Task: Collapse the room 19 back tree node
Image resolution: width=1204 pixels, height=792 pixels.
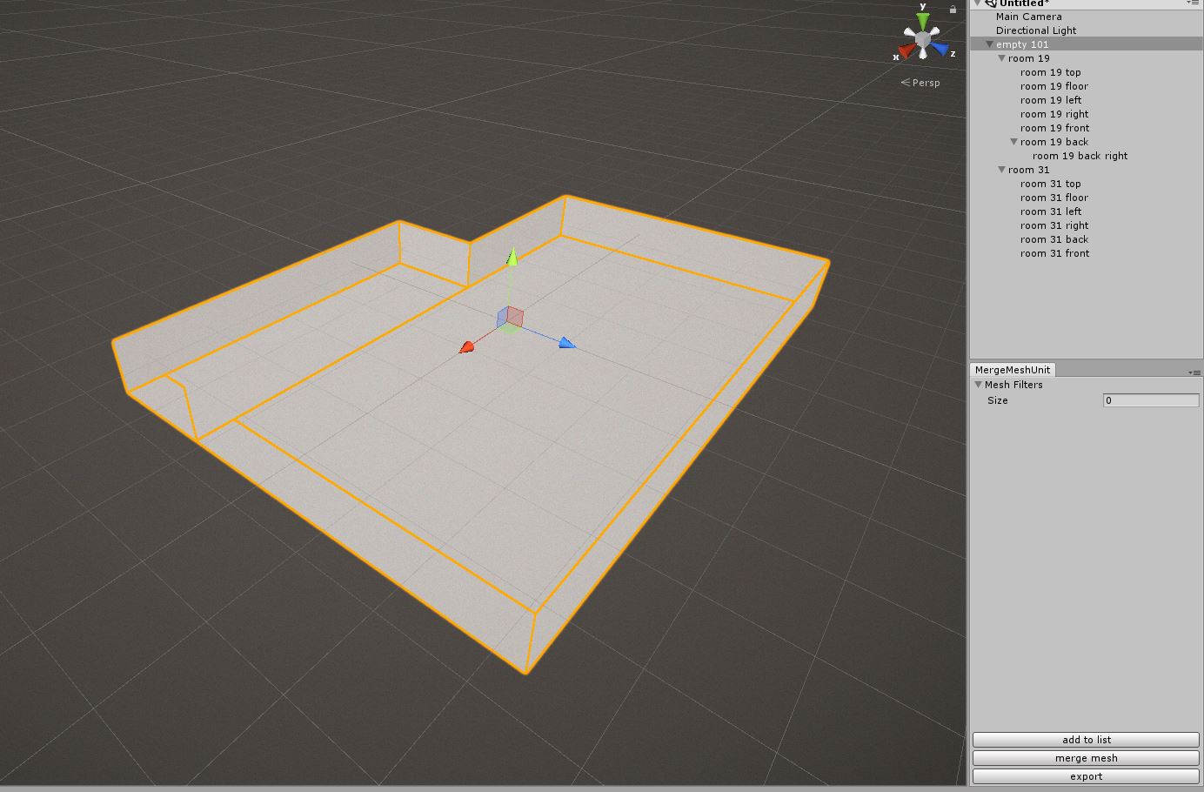Action: [x=1013, y=142]
